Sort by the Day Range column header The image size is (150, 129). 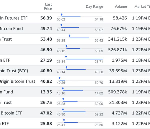coord(94,6)
